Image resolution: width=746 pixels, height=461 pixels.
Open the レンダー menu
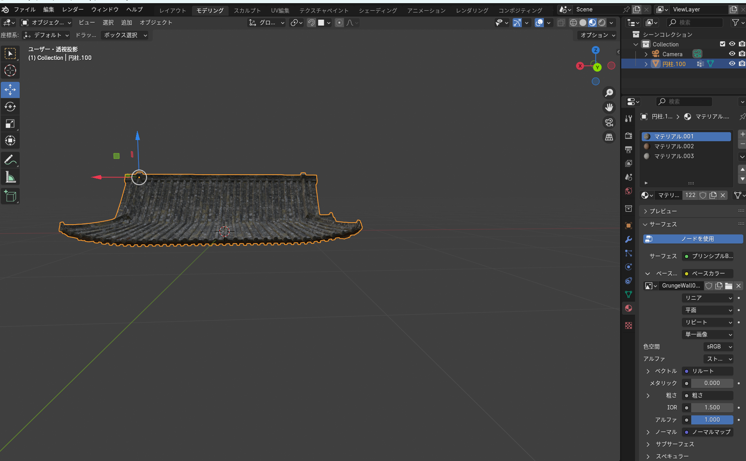[73, 9]
